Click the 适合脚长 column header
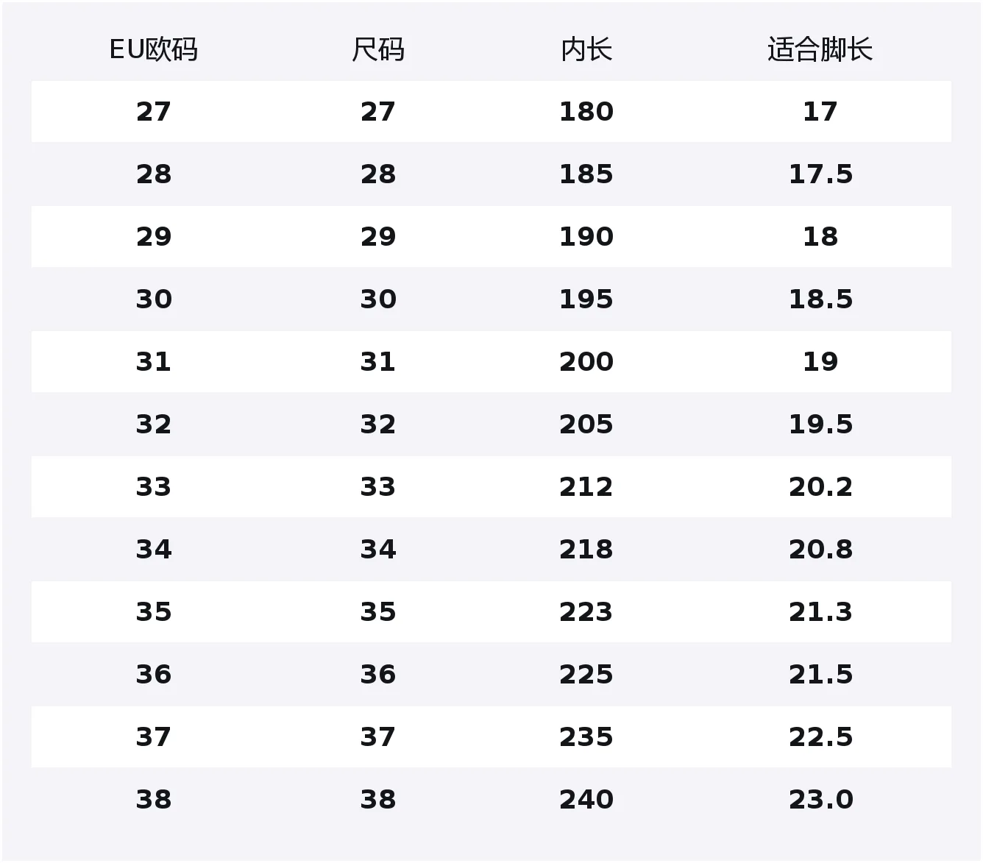 click(820, 50)
